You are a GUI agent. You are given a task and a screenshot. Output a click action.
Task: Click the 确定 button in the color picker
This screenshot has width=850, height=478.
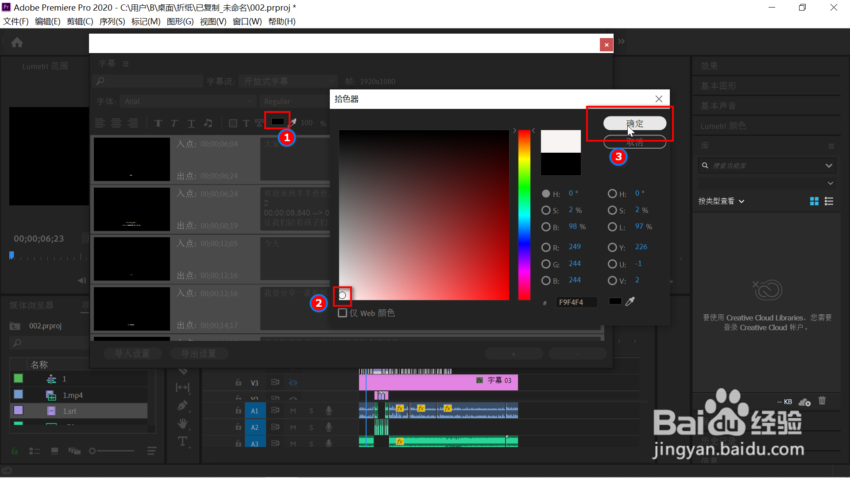coord(634,123)
